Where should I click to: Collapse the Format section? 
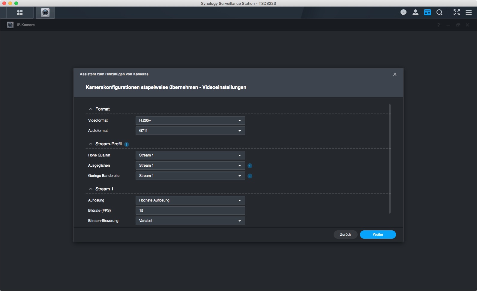pos(91,109)
